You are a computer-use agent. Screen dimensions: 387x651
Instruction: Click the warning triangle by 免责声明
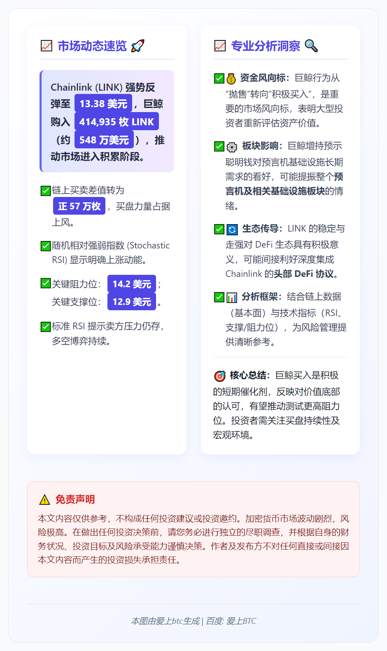pyautogui.click(x=44, y=500)
